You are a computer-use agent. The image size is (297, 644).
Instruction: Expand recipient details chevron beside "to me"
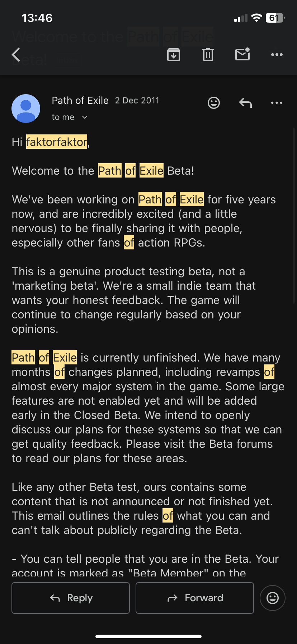point(85,117)
